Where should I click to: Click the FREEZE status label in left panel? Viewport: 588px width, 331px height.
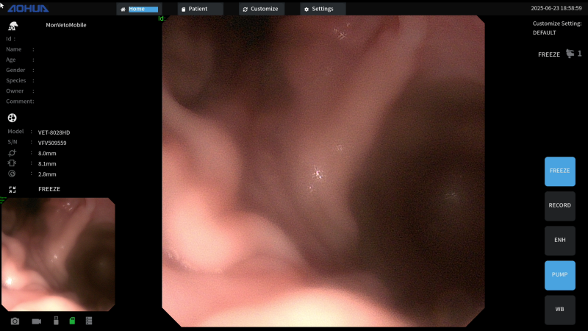[x=49, y=189]
